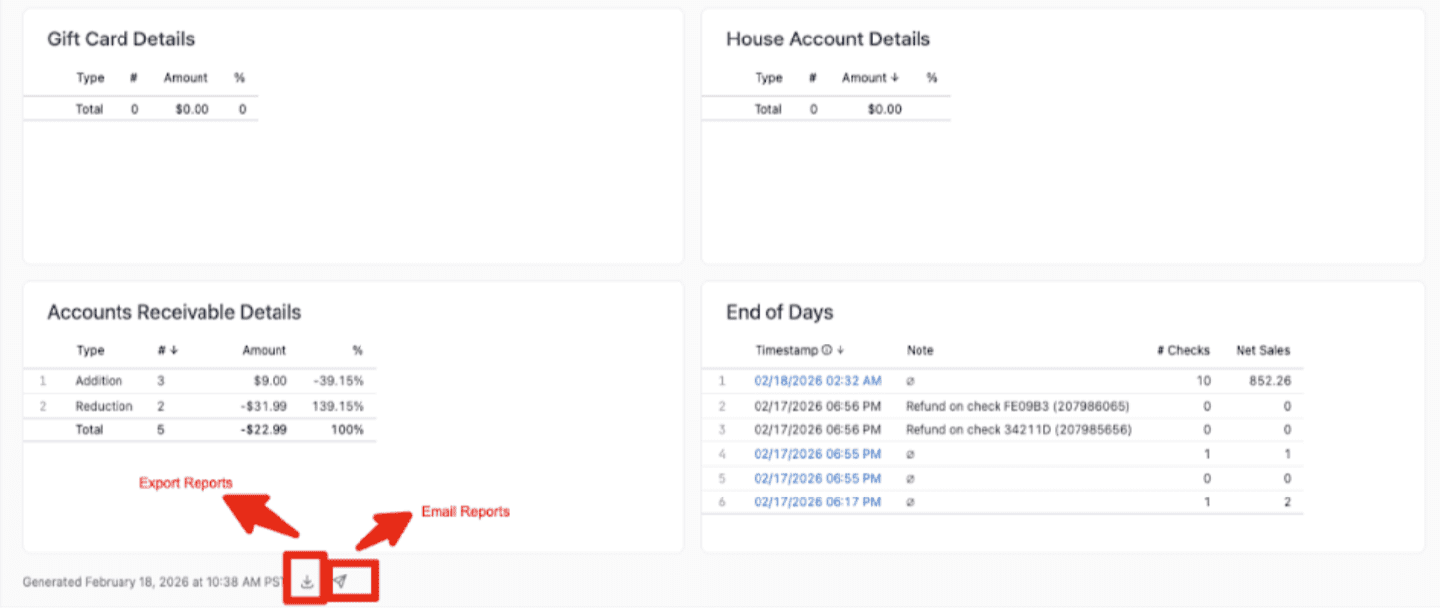Select the Refund on check FE09B3 row
Viewport: 1440px width, 612px height.
tap(1016, 406)
